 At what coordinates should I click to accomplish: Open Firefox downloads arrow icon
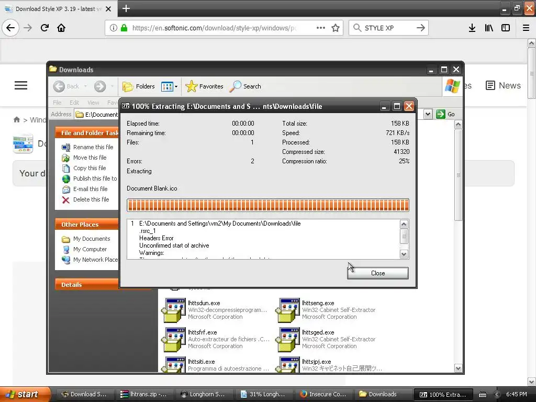pyautogui.click(x=472, y=28)
